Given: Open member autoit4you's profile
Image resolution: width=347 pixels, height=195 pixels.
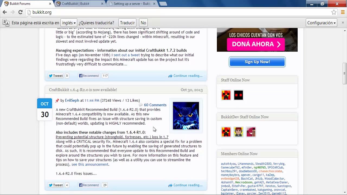Looking at the screenshot, I should point(229,164).
